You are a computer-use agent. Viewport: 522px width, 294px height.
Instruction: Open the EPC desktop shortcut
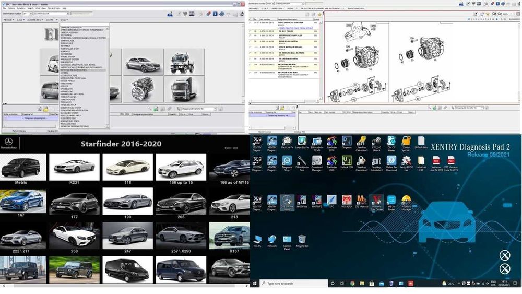[x=331, y=202]
